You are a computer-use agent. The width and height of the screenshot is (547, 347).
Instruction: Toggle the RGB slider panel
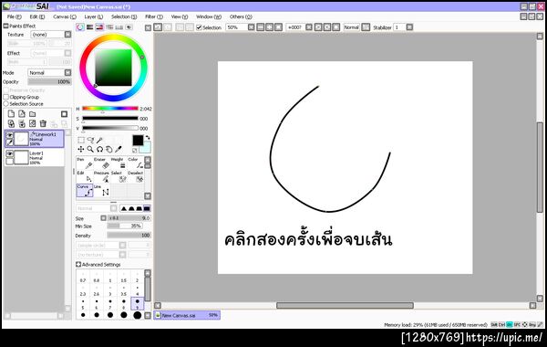90,27
